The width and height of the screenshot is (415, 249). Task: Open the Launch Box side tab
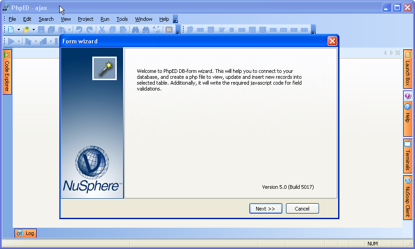point(408,69)
